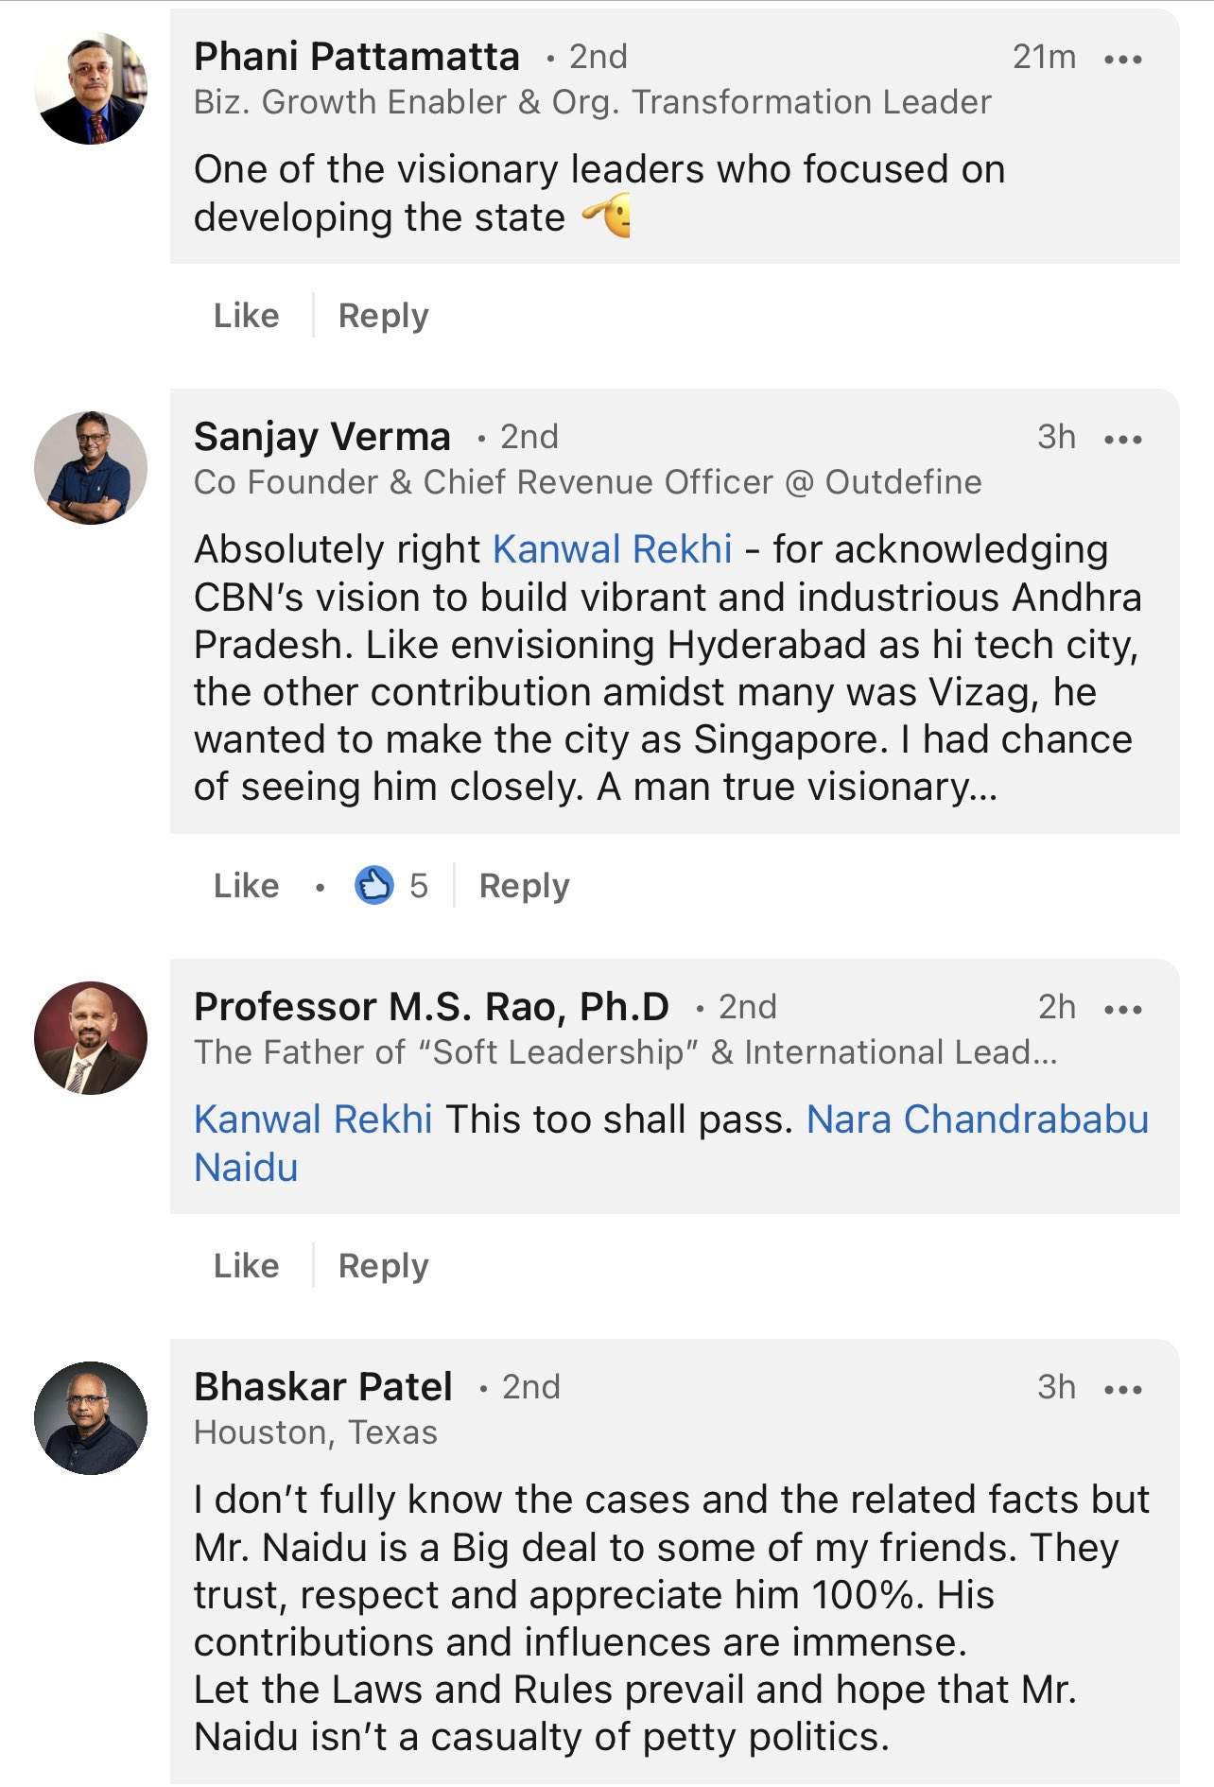This screenshot has height=1787, width=1214.
Task: Open more options on Sanjay Verma's comment
Action: tap(1122, 440)
